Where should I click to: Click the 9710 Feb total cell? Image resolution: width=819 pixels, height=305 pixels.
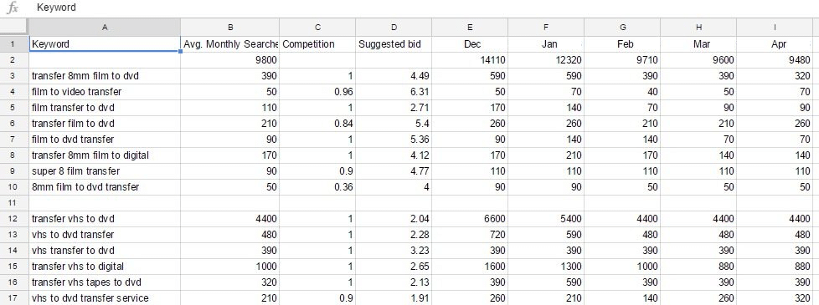(x=622, y=60)
